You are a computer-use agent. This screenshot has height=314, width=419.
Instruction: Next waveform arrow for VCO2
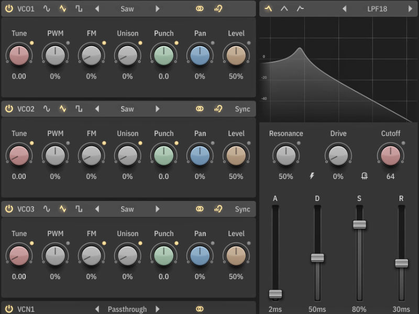158,109
